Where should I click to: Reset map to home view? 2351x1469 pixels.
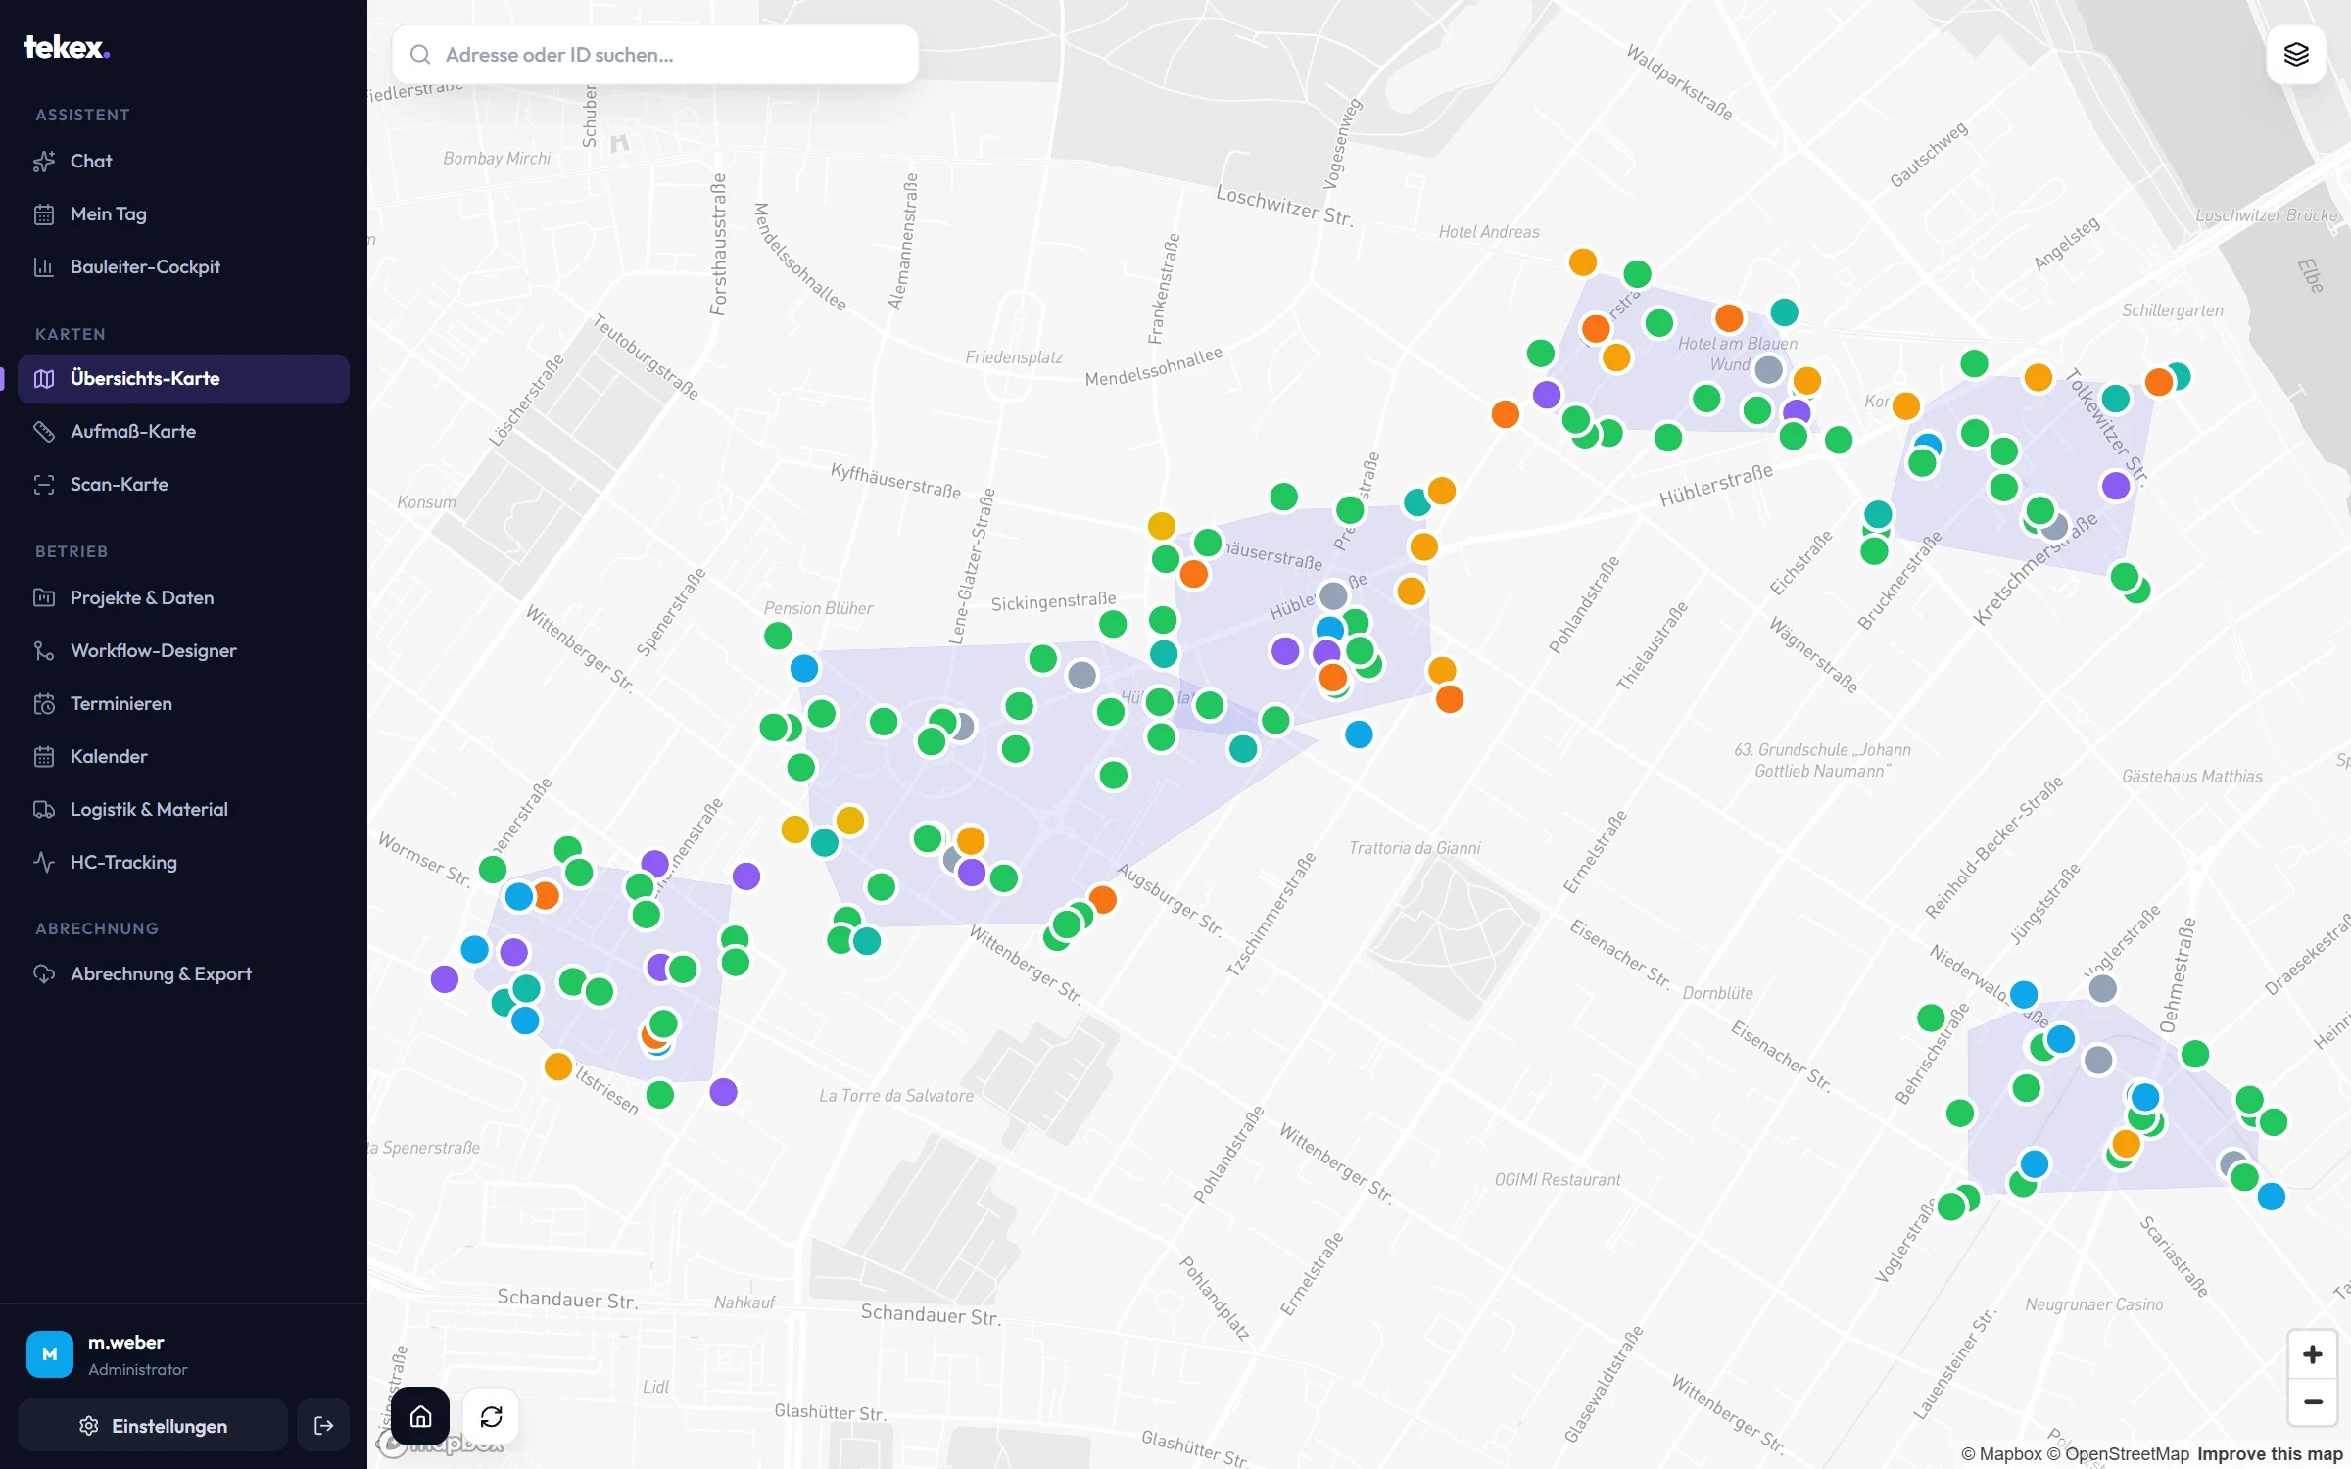420,1416
